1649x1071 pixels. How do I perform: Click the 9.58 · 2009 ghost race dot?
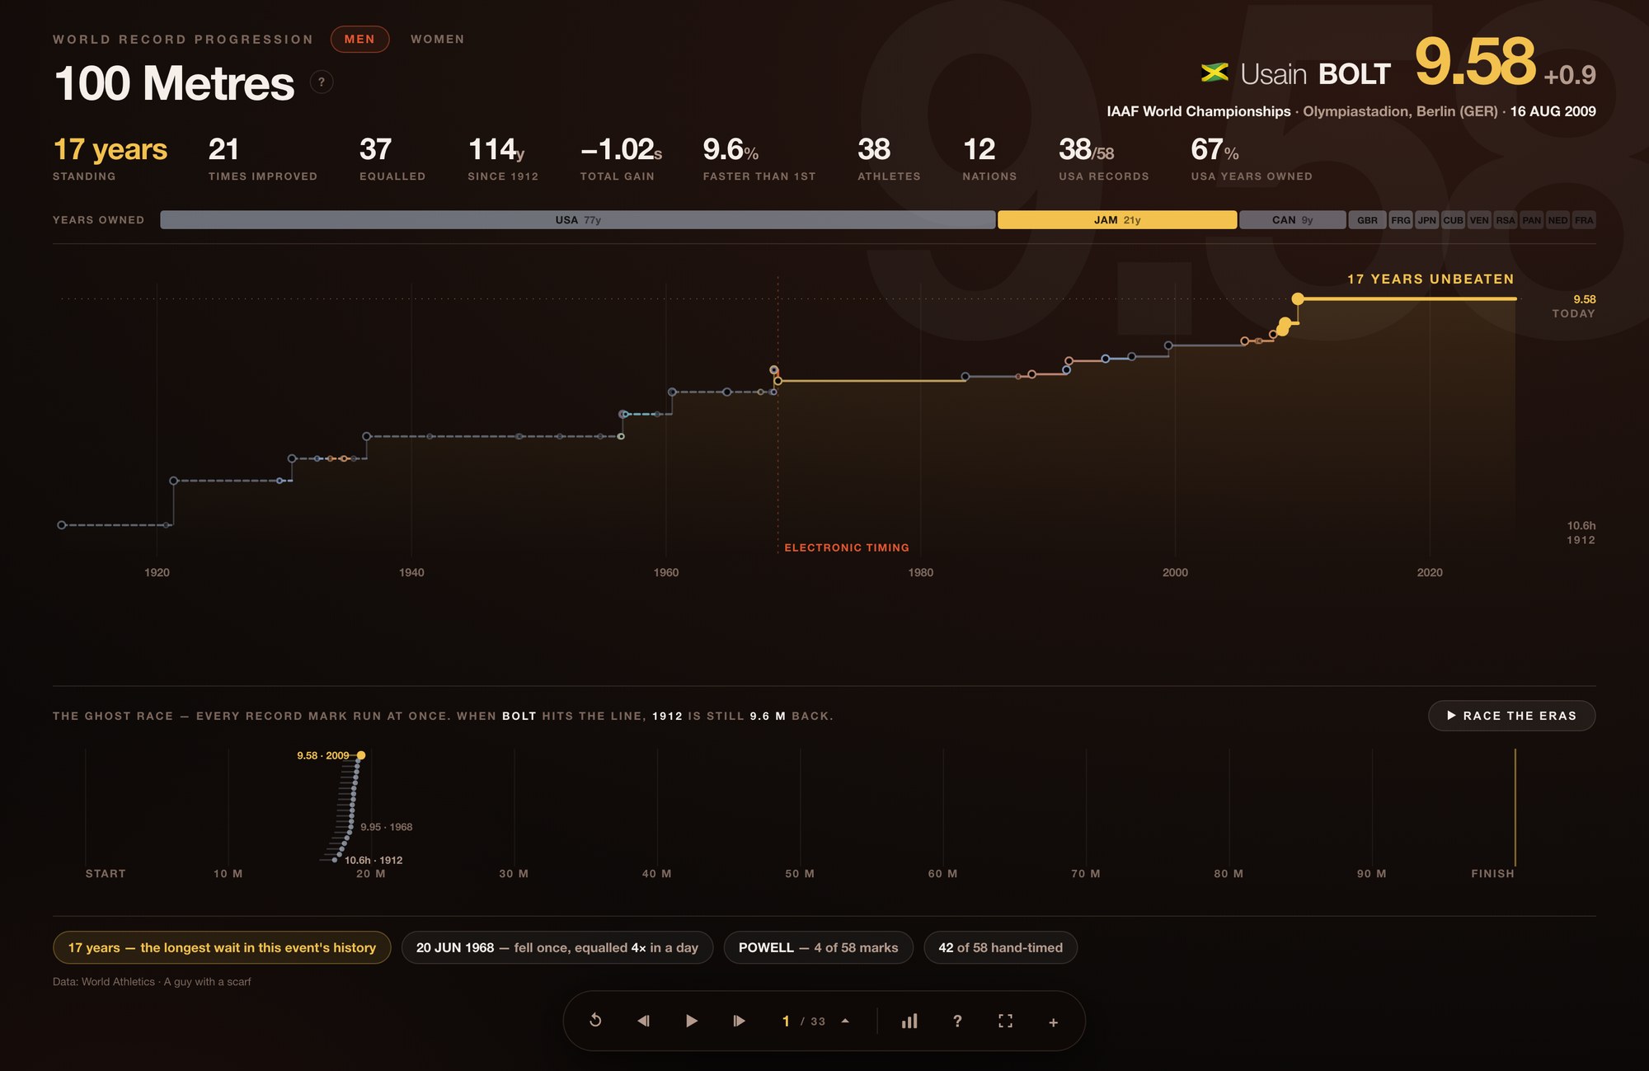point(361,755)
